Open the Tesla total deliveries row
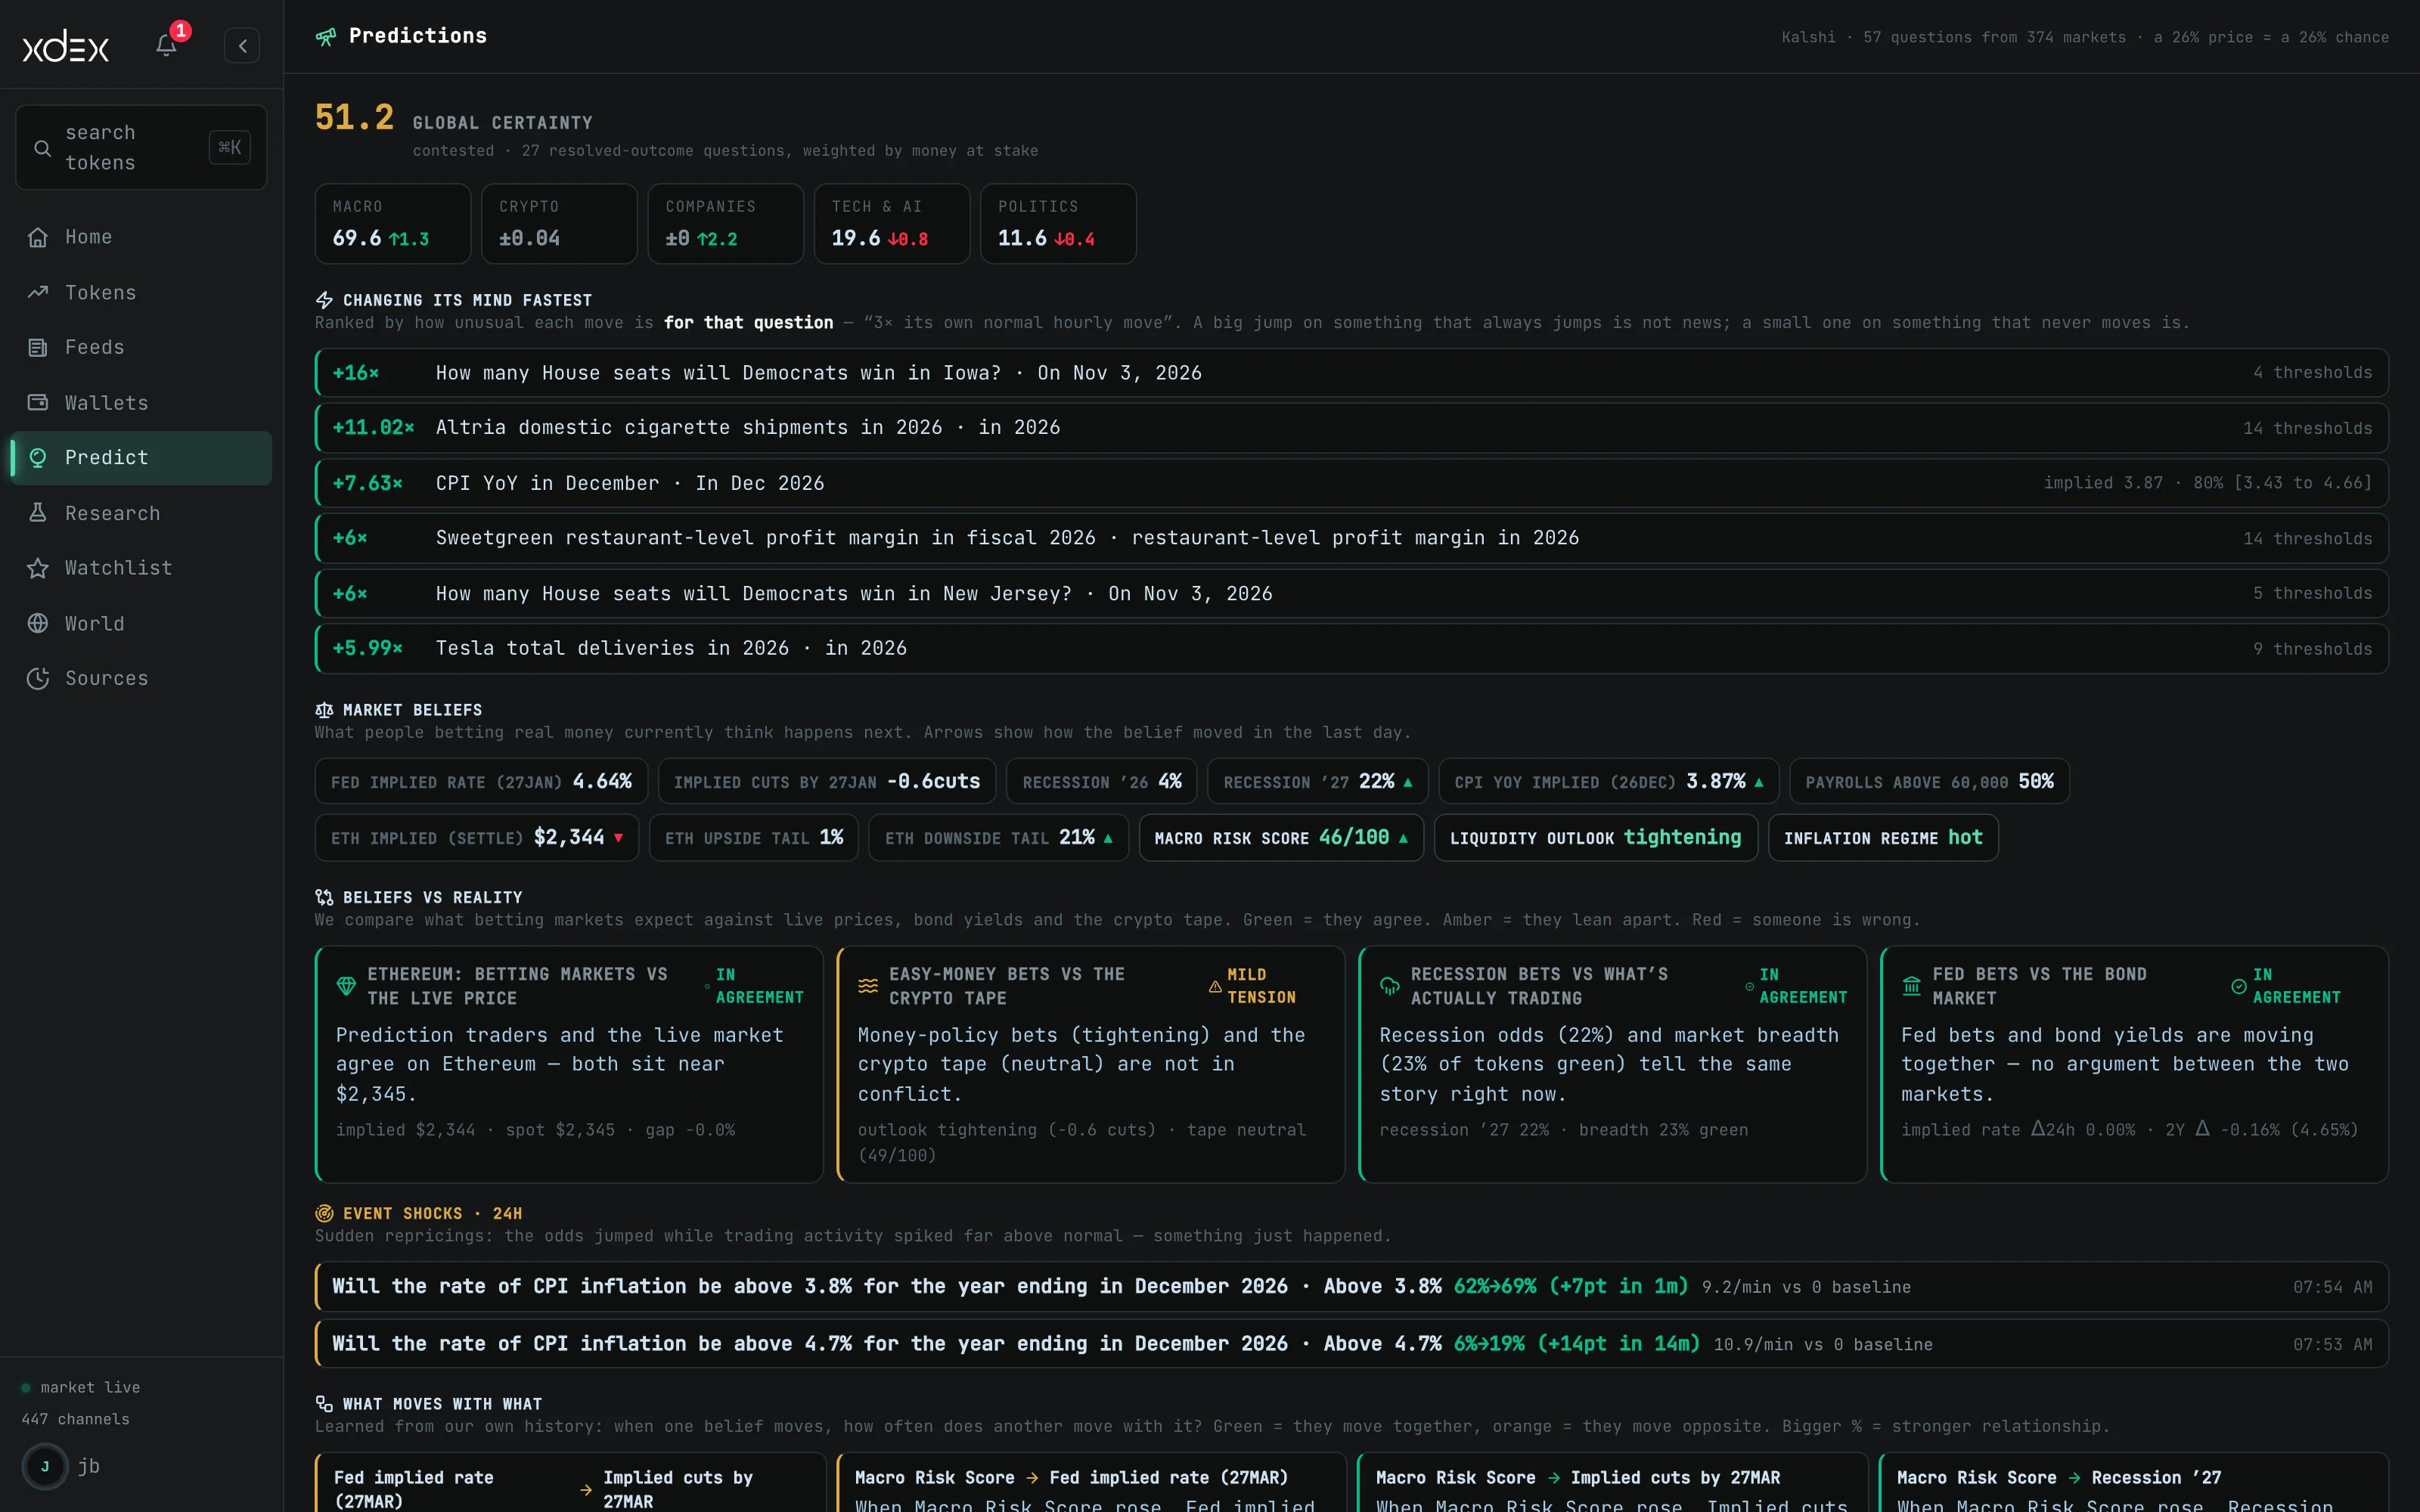The image size is (2420, 1512). coord(1351,648)
